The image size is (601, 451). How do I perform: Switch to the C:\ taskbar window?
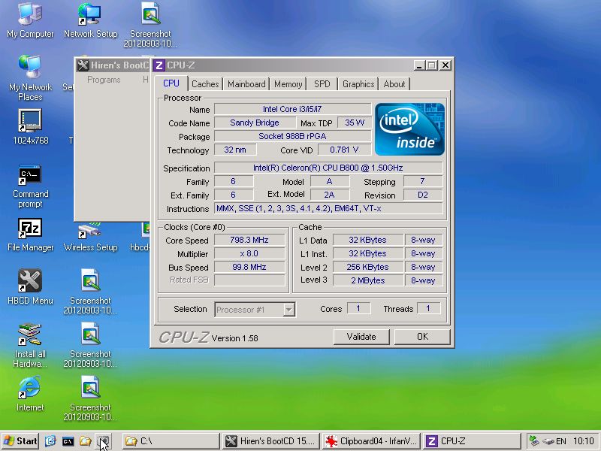coord(171,441)
